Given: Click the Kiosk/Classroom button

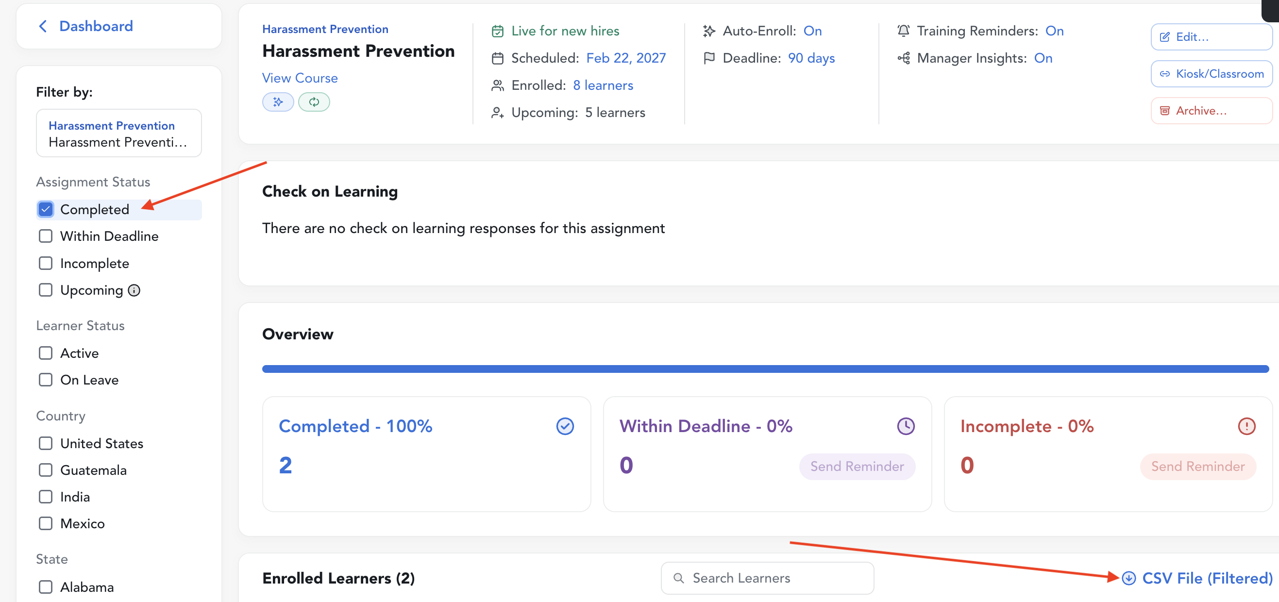Looking at the screenshot, I should click(1211, 74).
